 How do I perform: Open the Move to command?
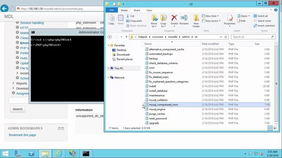tap(154, 21)
